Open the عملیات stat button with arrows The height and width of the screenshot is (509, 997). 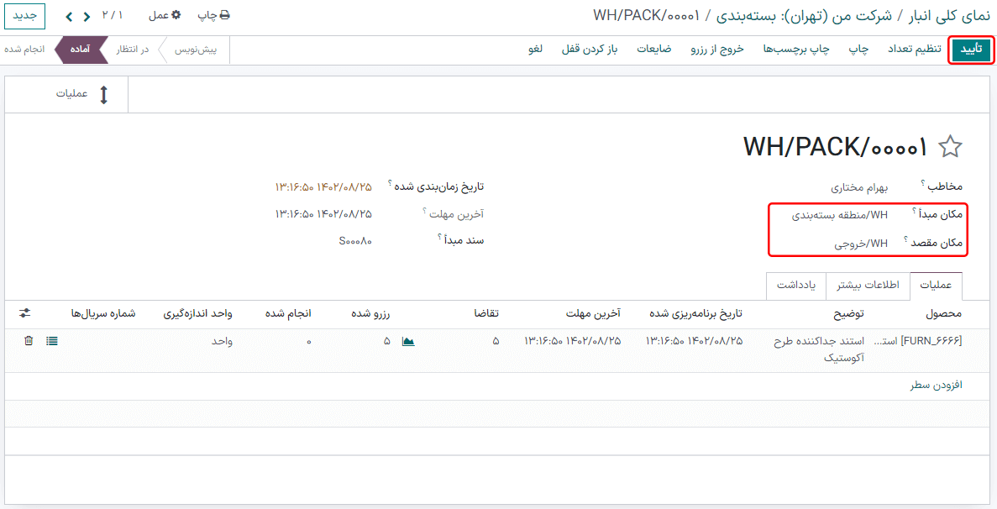[66, 95]
